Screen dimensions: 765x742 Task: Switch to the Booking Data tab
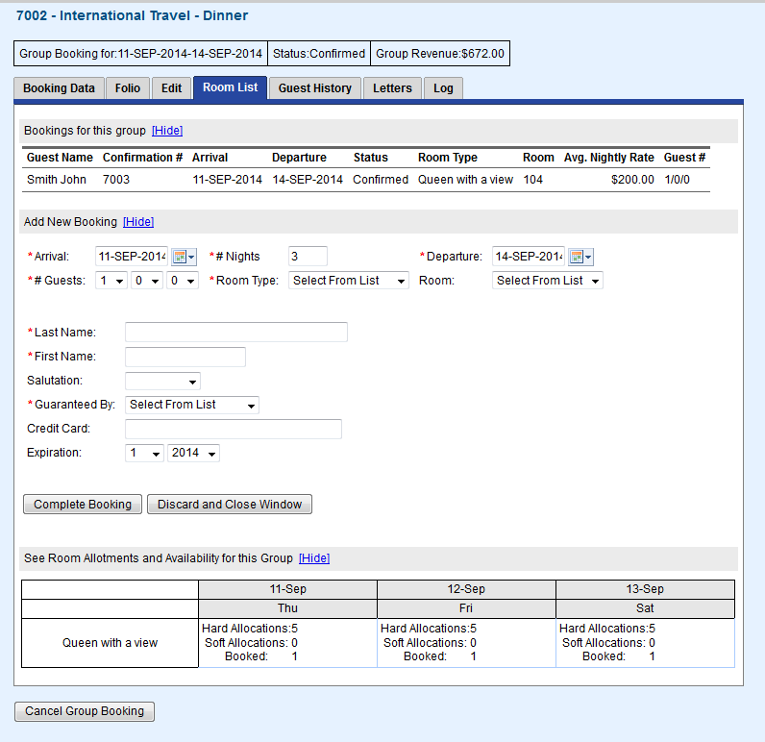[x=59, y=88]
